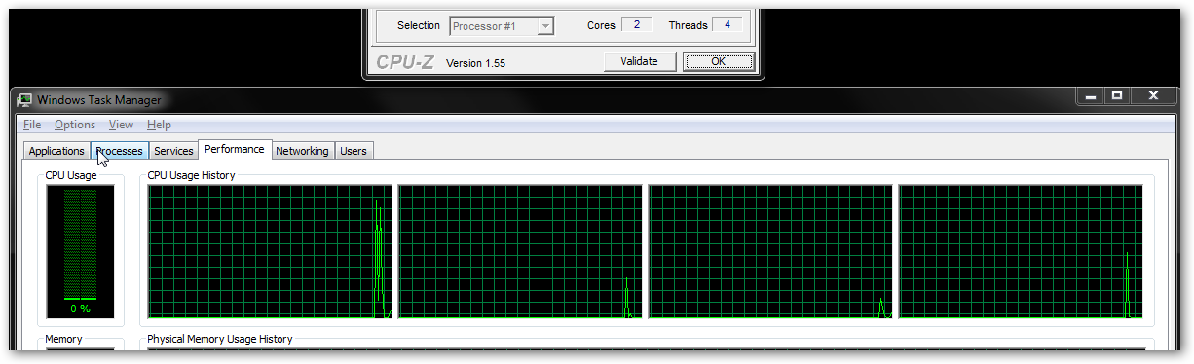The height and width of the screenshot is (364, 1194).
Task: Switch to the Users tab
Action: (354, 151)
